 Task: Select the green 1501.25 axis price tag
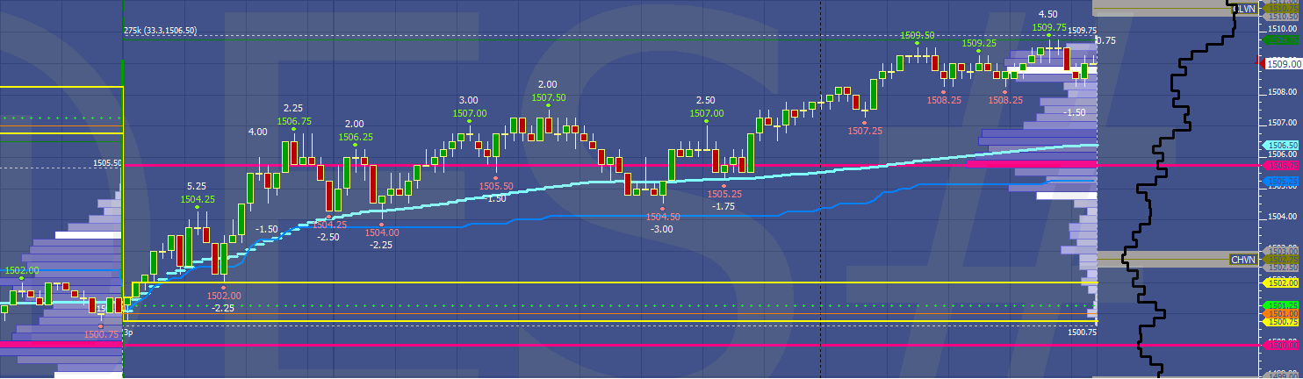point(1282,305)
